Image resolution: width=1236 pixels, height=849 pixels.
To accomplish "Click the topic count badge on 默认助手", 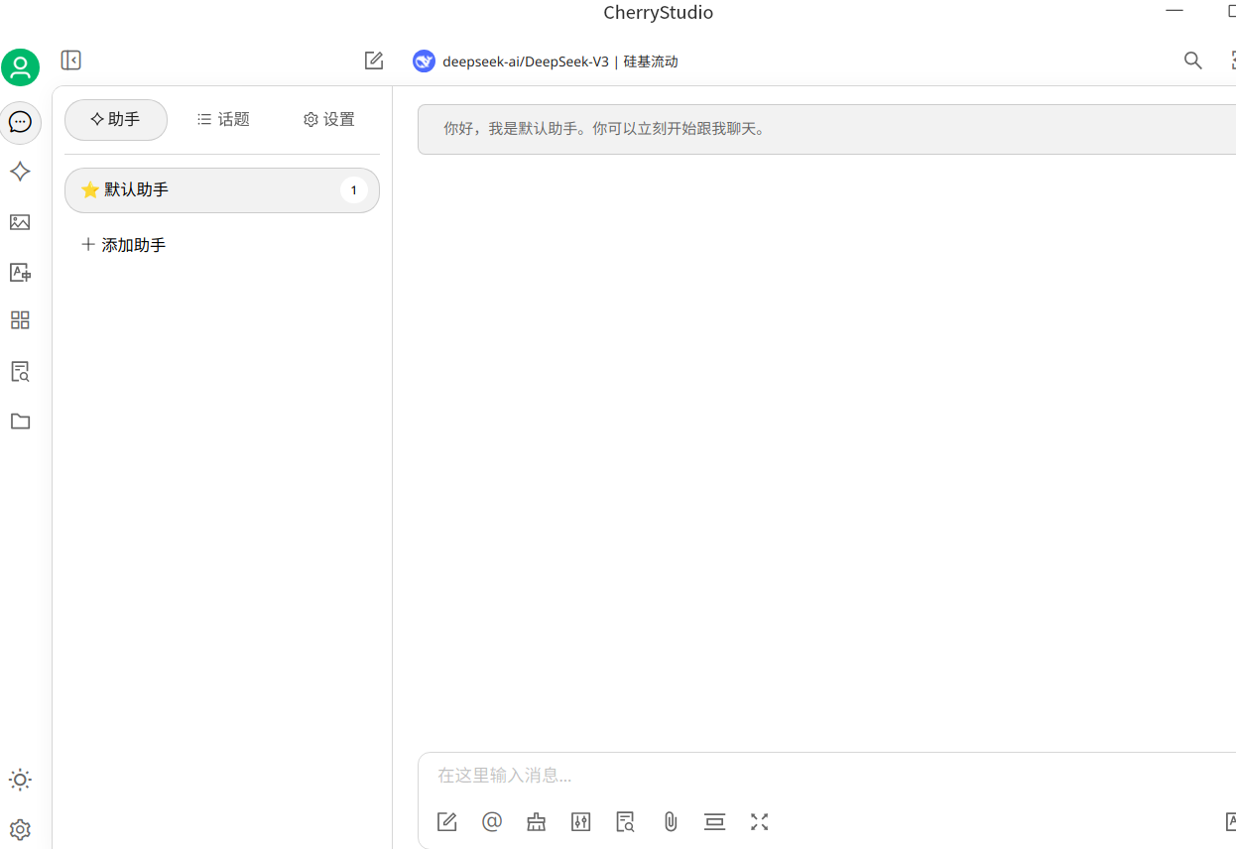I will coord(353,190).
